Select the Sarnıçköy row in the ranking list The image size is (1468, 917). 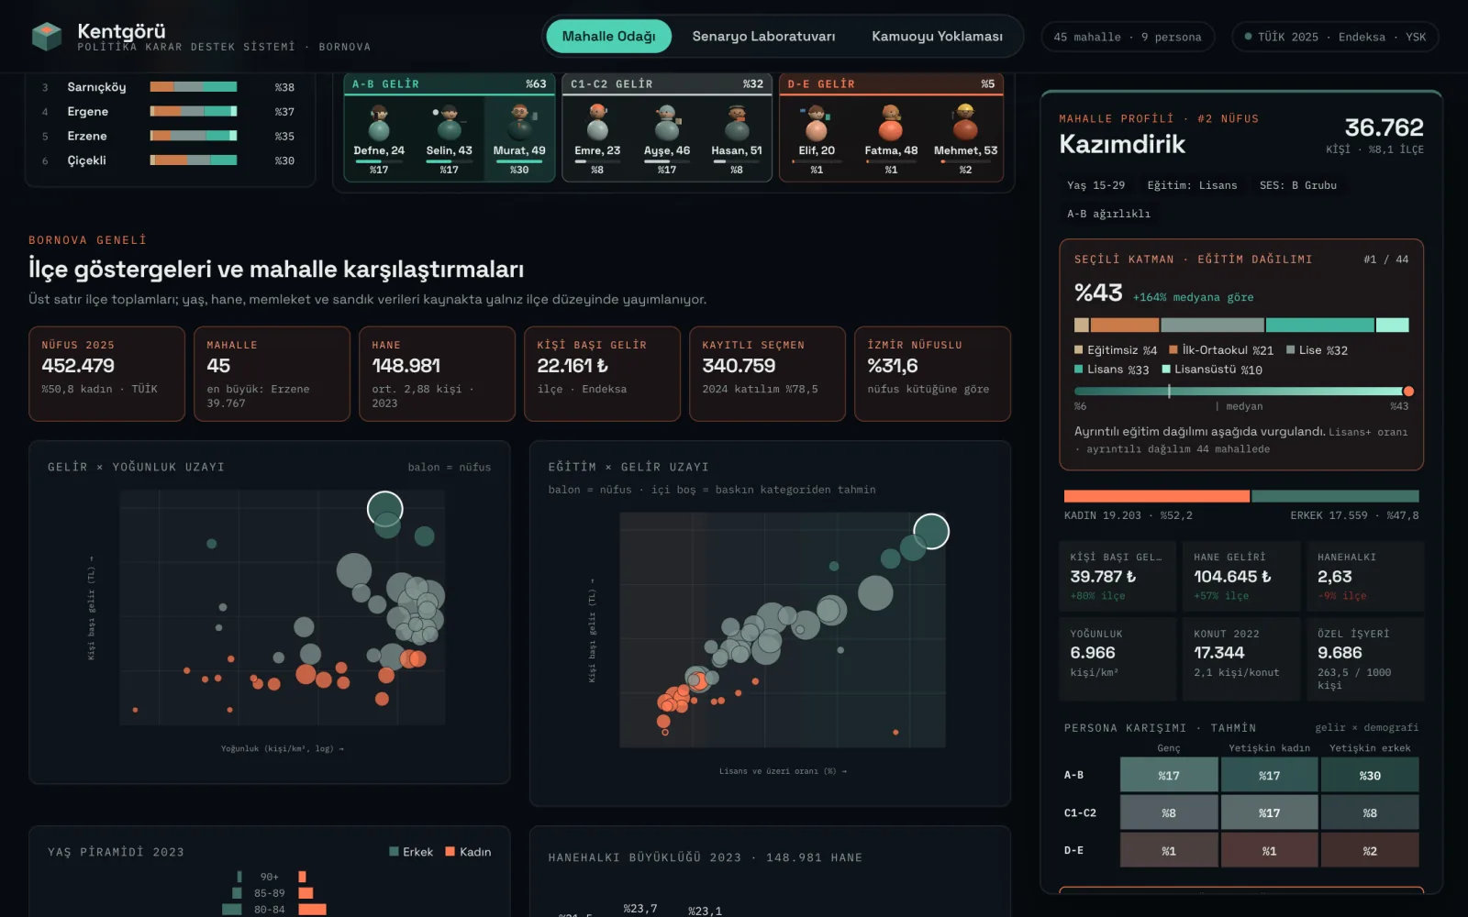168,87
